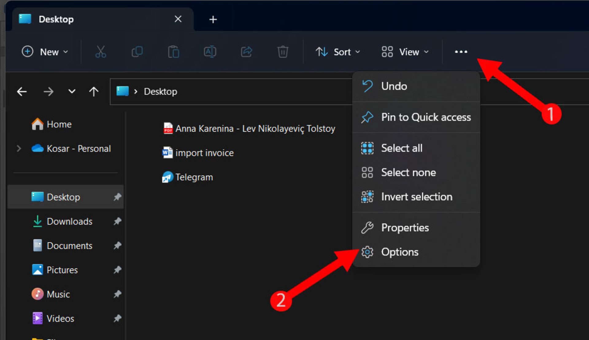Expand the Kosar - Personal tree node
589x340 pixels.
[x=19, y=149]
